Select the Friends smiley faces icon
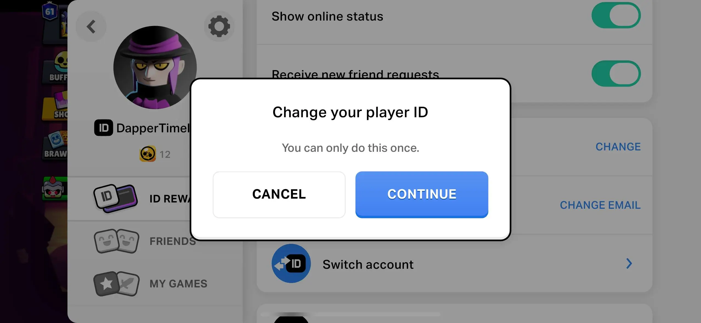The image size is (701, 323). [x=117, y=241]
